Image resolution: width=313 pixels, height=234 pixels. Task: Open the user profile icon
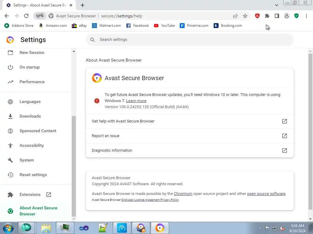click(x=287, y=16)
